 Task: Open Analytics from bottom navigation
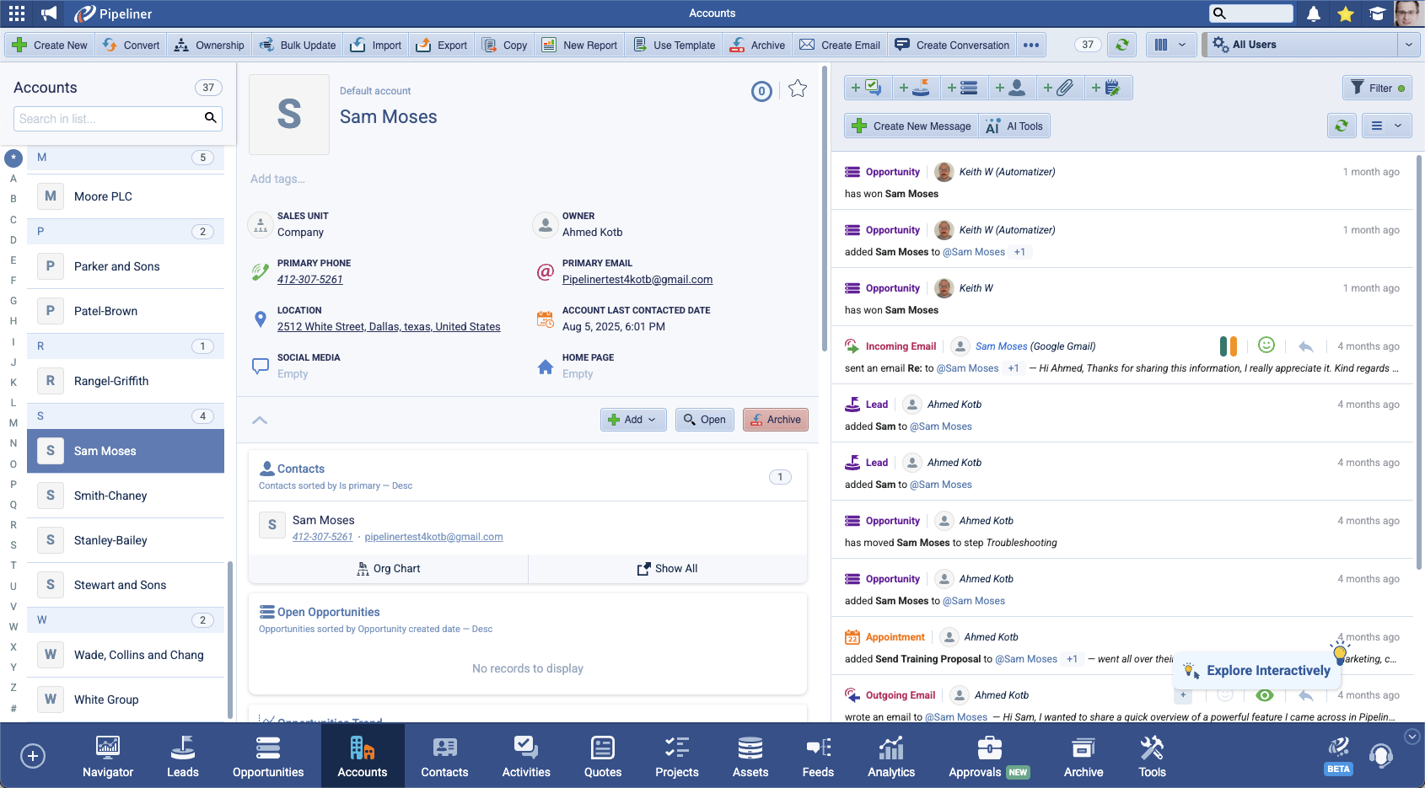click(x=891, y=756)
